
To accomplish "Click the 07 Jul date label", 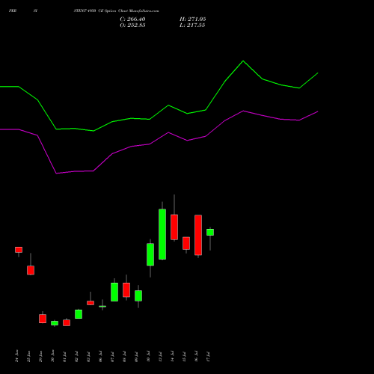I will tap(112, 357).
